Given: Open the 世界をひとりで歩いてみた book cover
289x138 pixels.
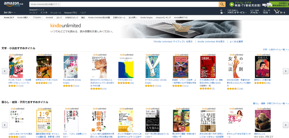Looking at the screenshot, I should pyautogui.click(x=44, y=67).
